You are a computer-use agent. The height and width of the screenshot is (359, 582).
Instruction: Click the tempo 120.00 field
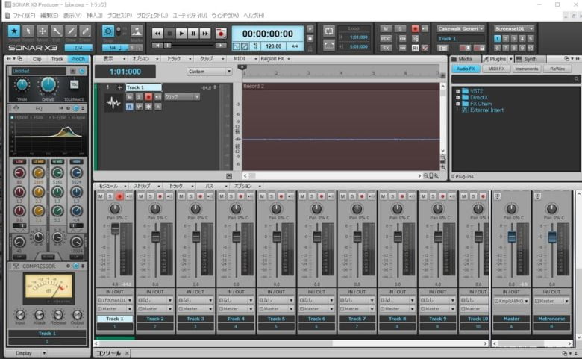[274, 46]
